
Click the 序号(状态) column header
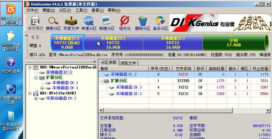point(161,69)
